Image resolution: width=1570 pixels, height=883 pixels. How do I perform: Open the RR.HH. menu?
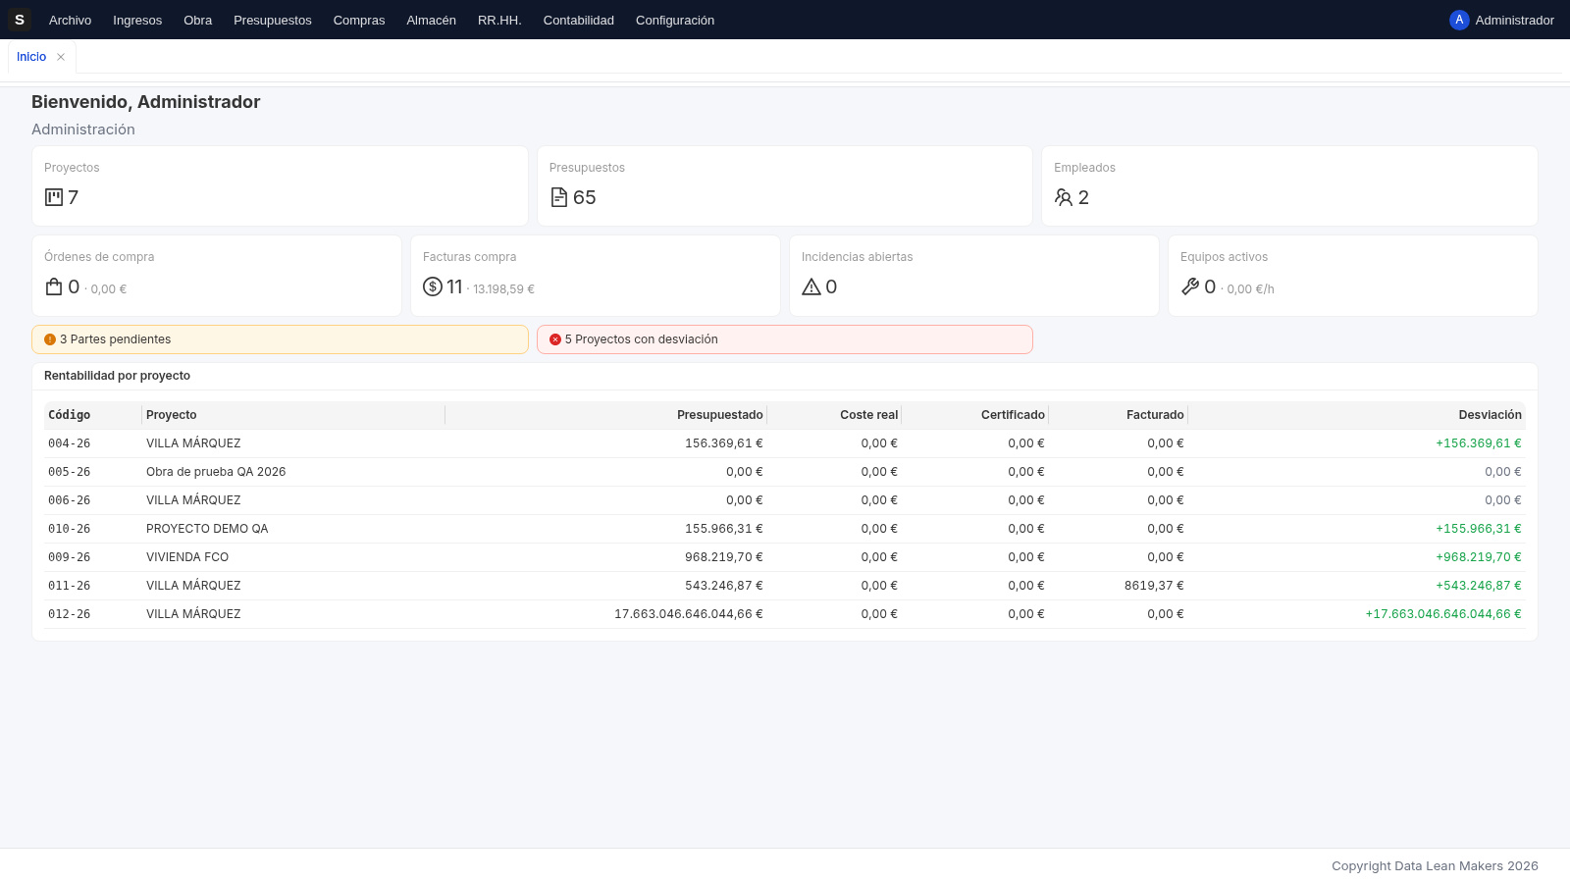click(499, 20)
